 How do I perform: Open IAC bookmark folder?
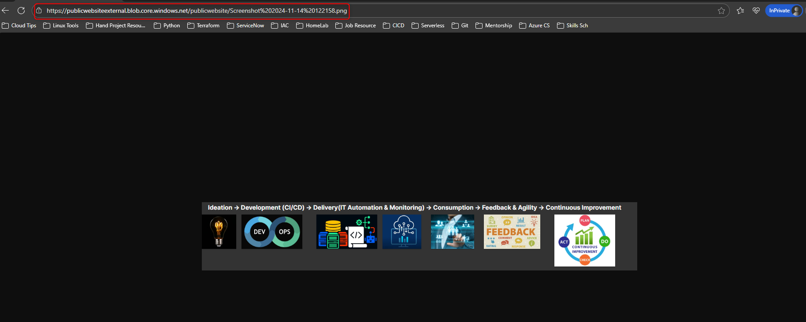pyautogui.click(x=280, y=26)
